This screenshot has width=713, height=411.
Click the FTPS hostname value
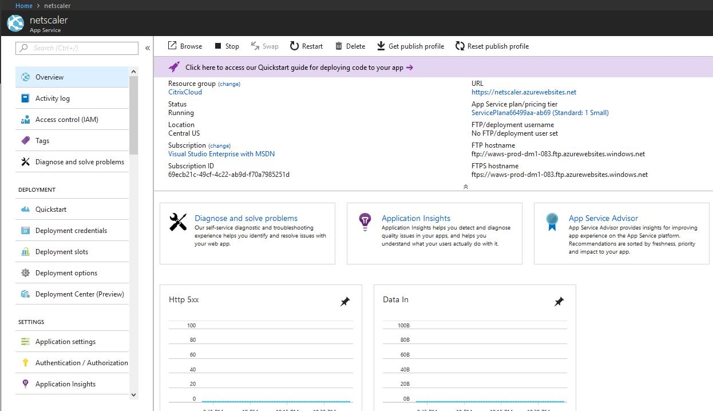pyautogui.click(x=560, y=175)
